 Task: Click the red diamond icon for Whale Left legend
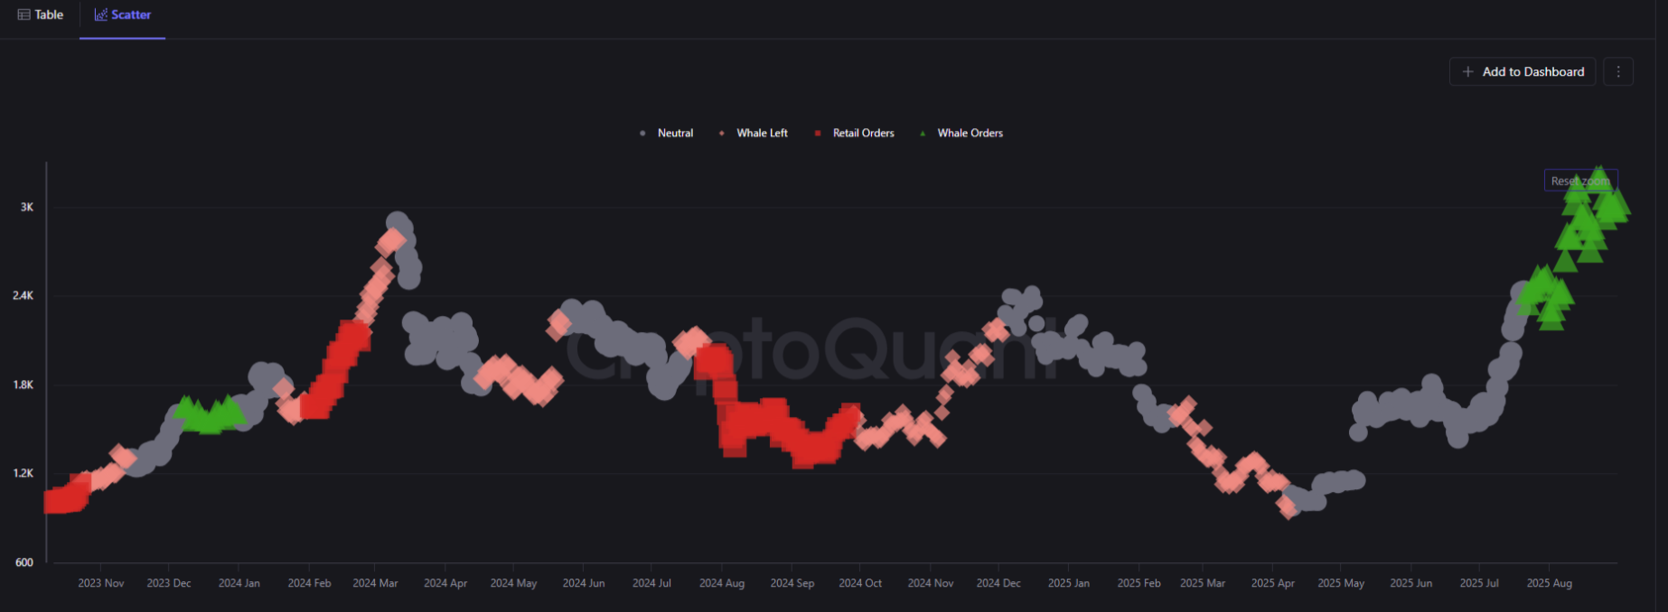click(721, 133)
